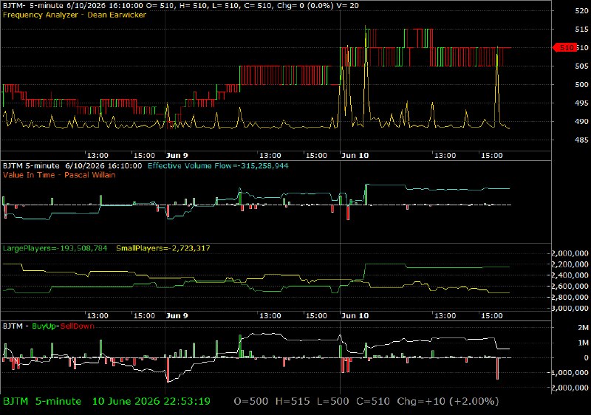Click the 'Effective Volume Flow=-315,258,944' readout

click(218, 165)
